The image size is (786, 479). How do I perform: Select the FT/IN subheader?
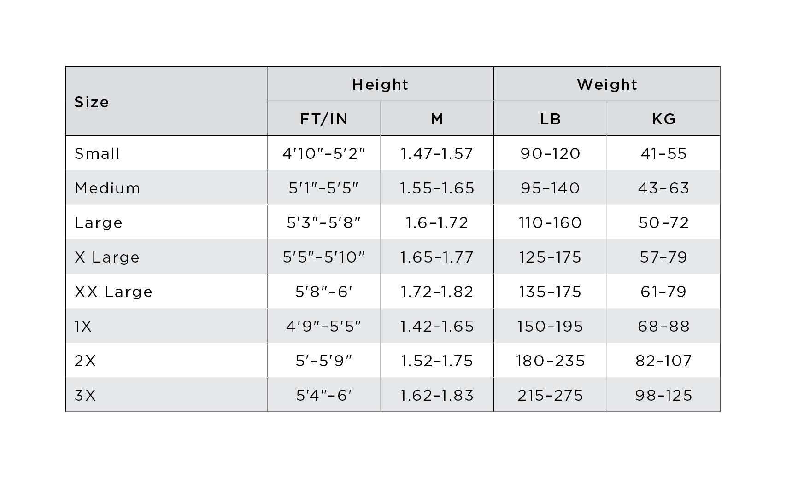[x=323, y=119]
